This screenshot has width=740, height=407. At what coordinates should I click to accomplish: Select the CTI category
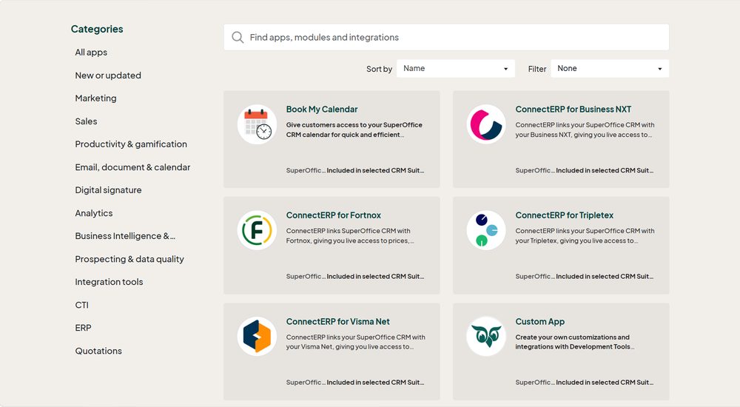coord(81,305)
